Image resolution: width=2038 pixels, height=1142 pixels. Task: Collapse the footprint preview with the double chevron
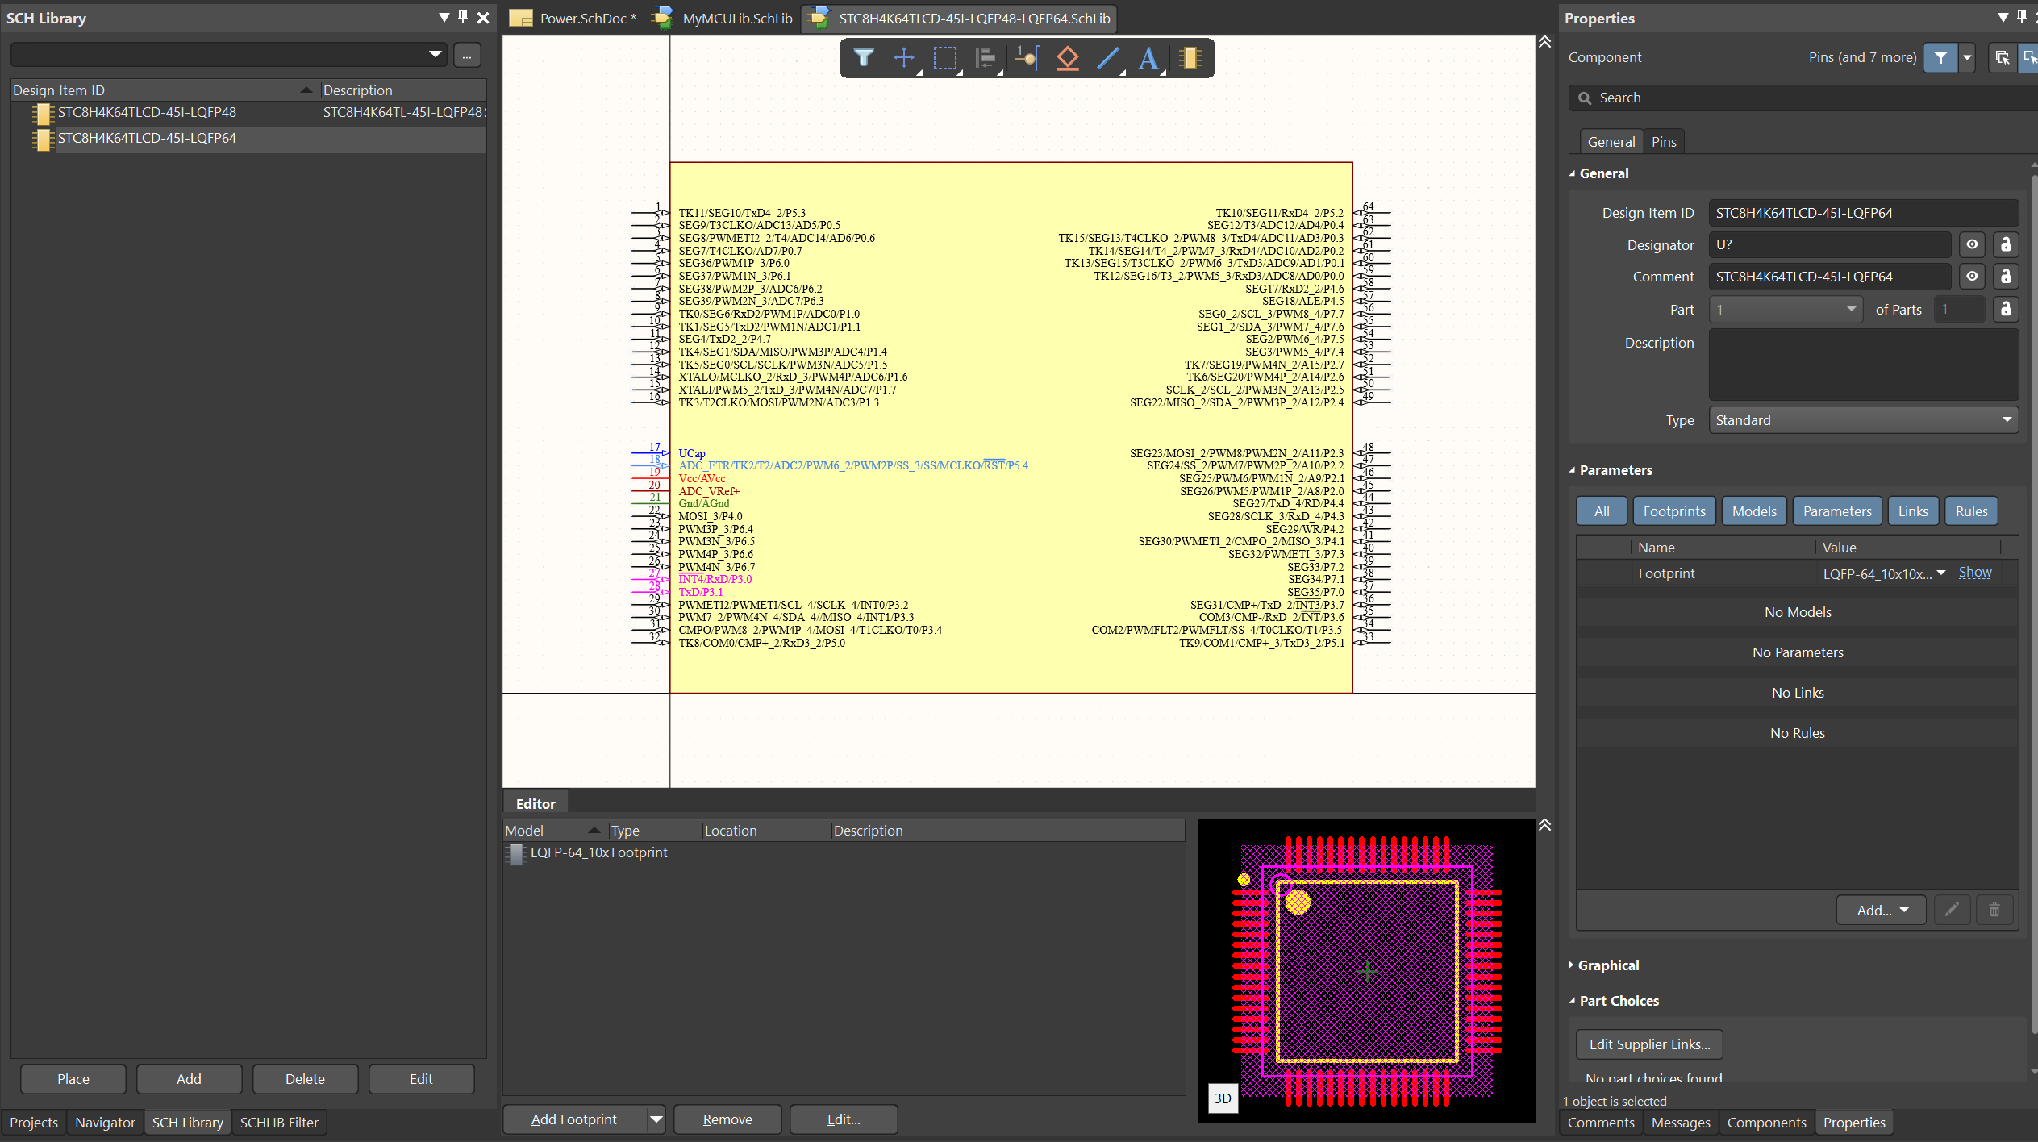pyautogui.click(x=1544, y=824)
